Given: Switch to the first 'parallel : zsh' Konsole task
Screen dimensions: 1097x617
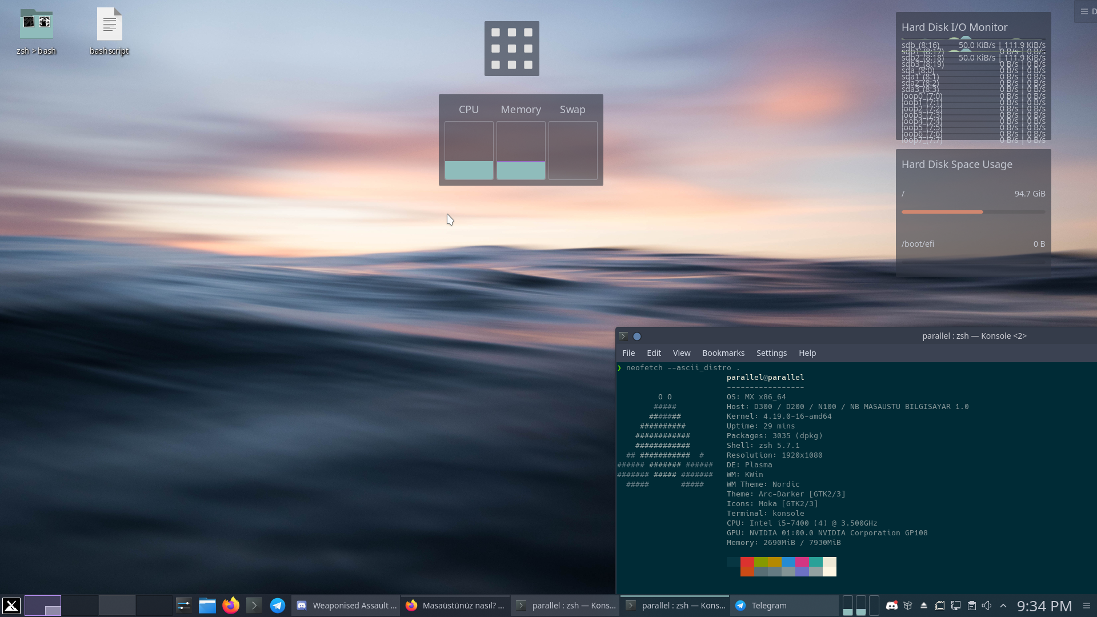Looking at the screenshot, I should click(565, 606).
